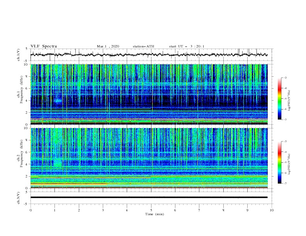This screenshot has width=306, height=236.
Task: Click the log(PSD) label beside ch.1 color bar
Action: (x=289, y=101)
